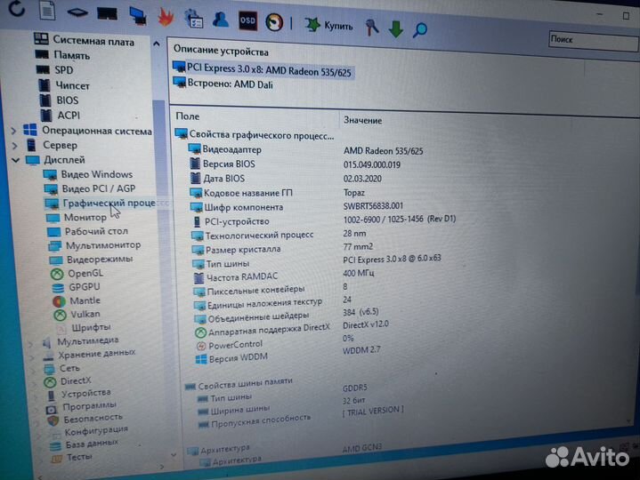This screenshot has width=640, height=480.
Task: Click the user profile toolbar icon
Action: tap(221, 20)
